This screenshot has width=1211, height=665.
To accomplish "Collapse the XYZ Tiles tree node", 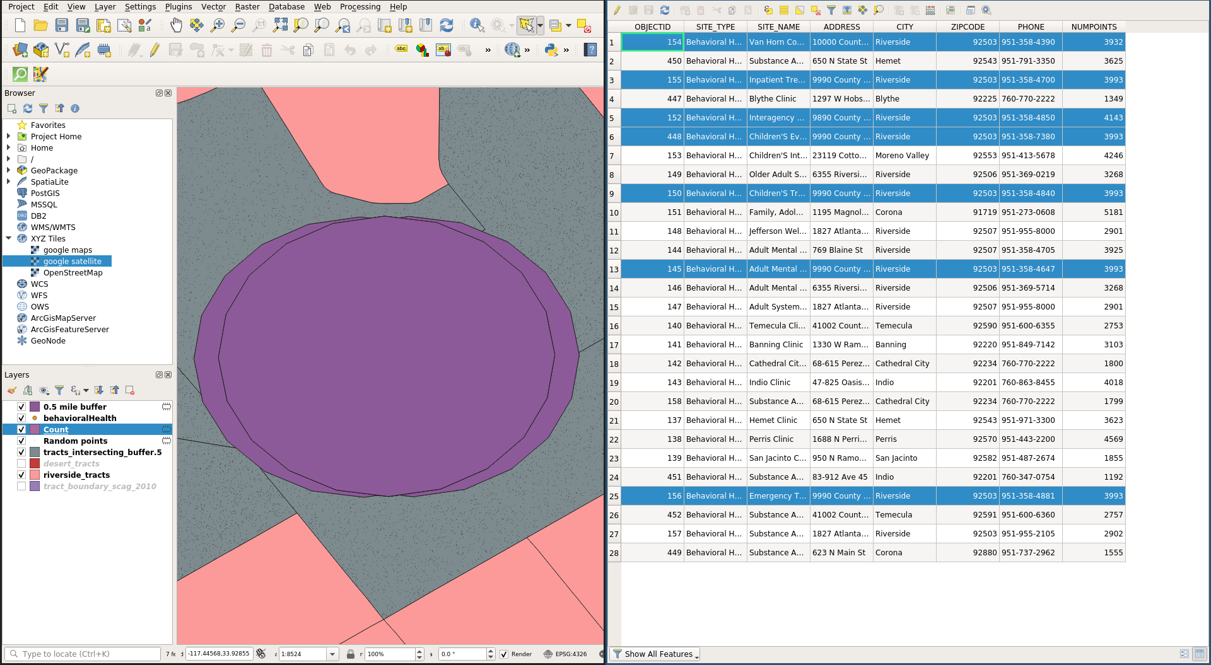I will click(8, 238).
